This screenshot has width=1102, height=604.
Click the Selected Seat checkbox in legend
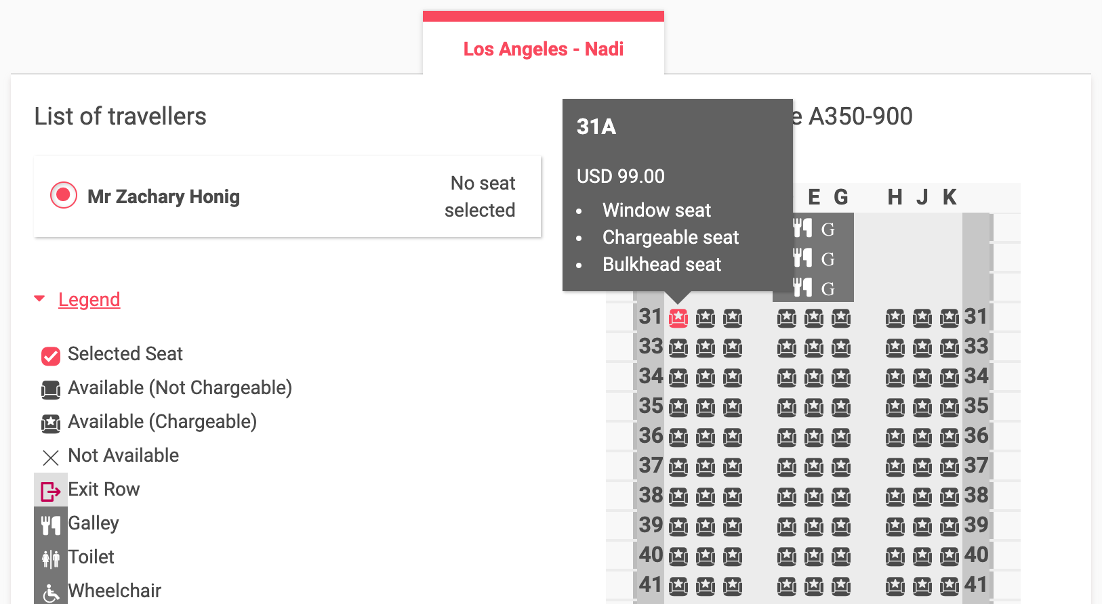pyautogui.click(x=51, y=355)
